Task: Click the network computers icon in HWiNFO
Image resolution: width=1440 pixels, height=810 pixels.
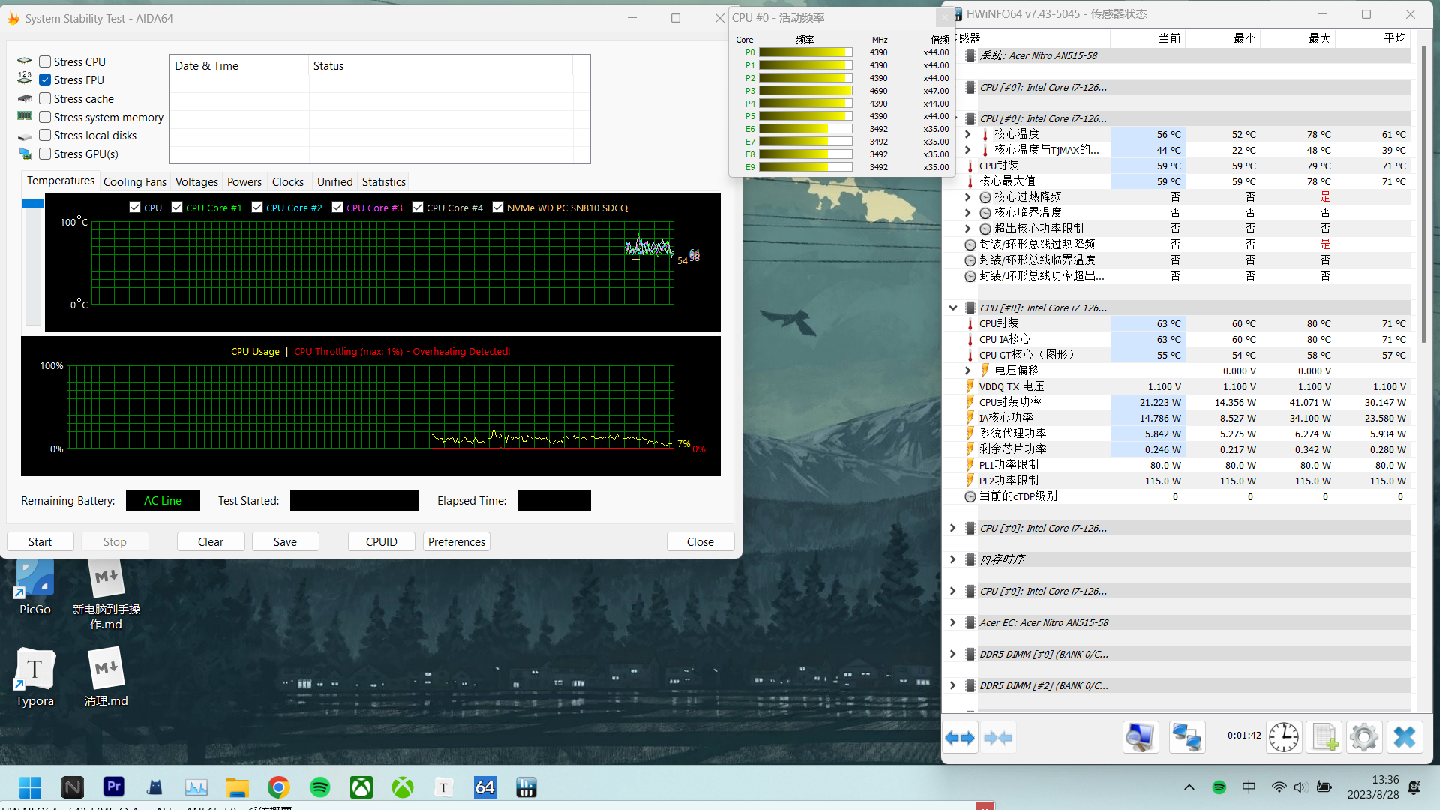Action: point(1186,738)
